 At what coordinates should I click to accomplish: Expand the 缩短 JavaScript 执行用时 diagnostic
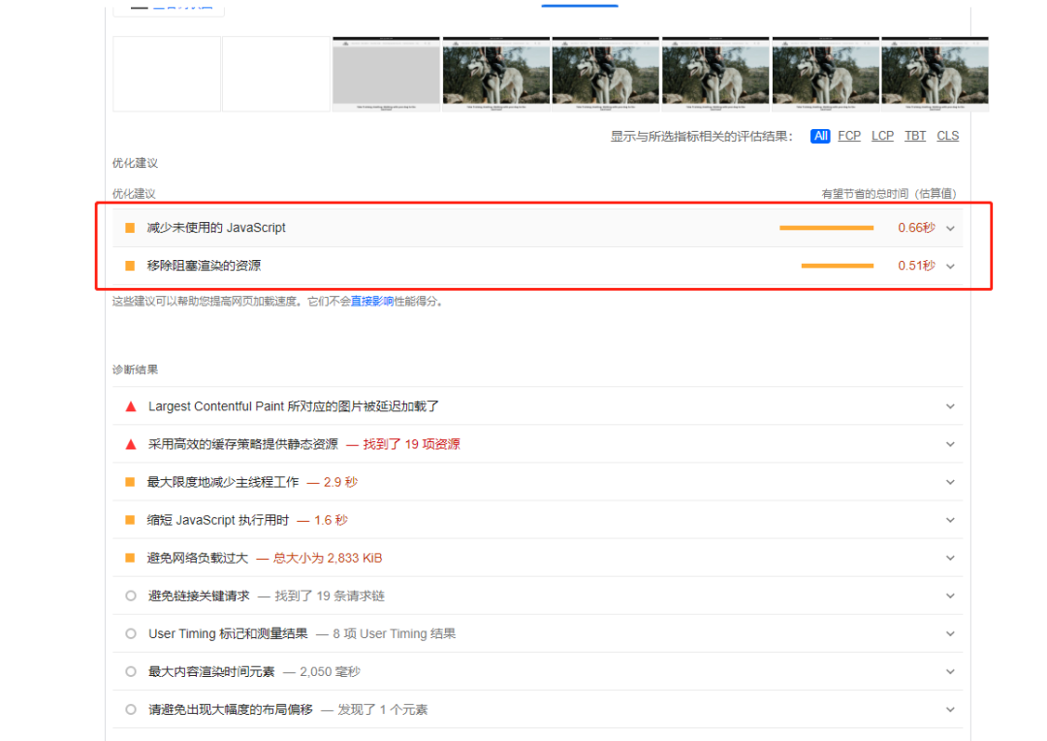pos(950,520)
